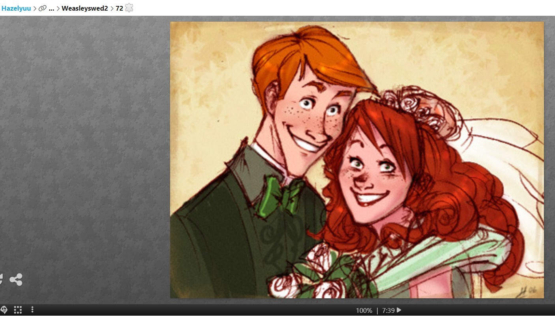Click the smiley face icon in bottom bar
This screenshot has width=555, height=316.
tap(4, 310)
